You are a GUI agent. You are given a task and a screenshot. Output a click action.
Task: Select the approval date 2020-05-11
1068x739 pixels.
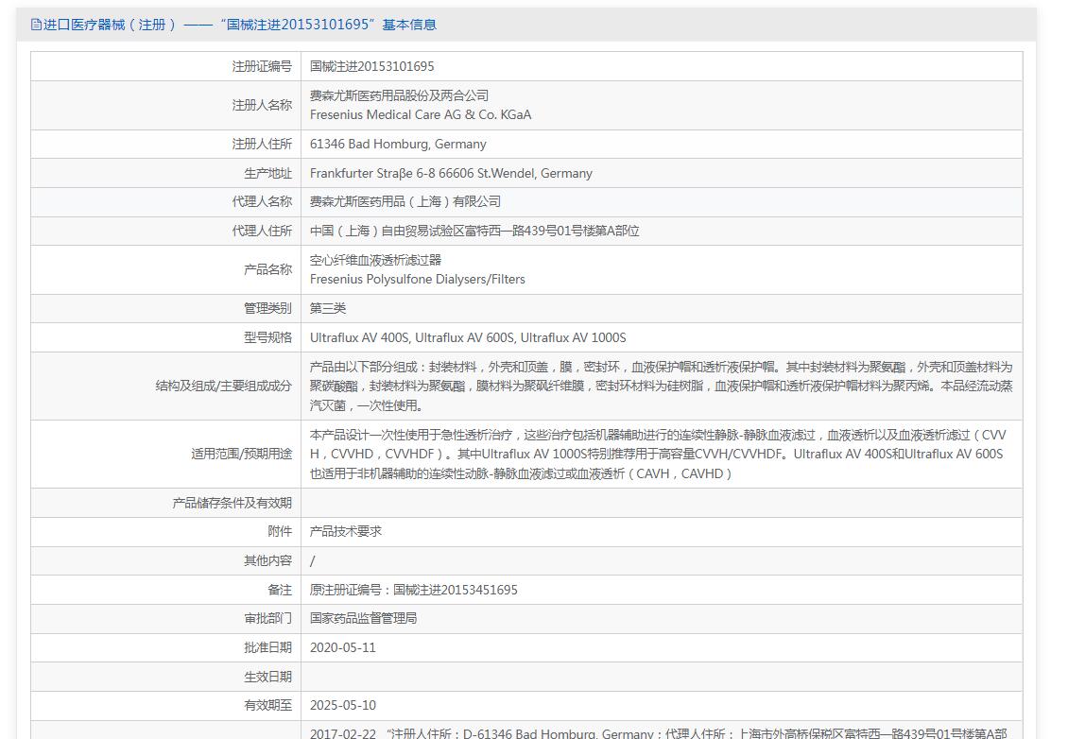click(342, 647)
